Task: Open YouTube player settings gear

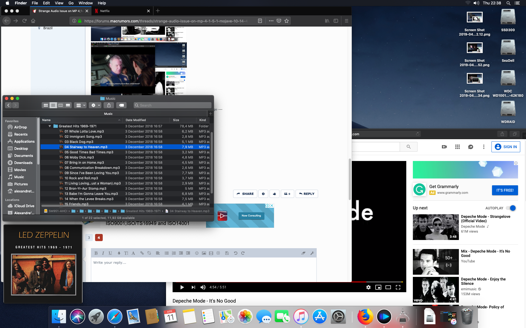Action: coord(368,287)
